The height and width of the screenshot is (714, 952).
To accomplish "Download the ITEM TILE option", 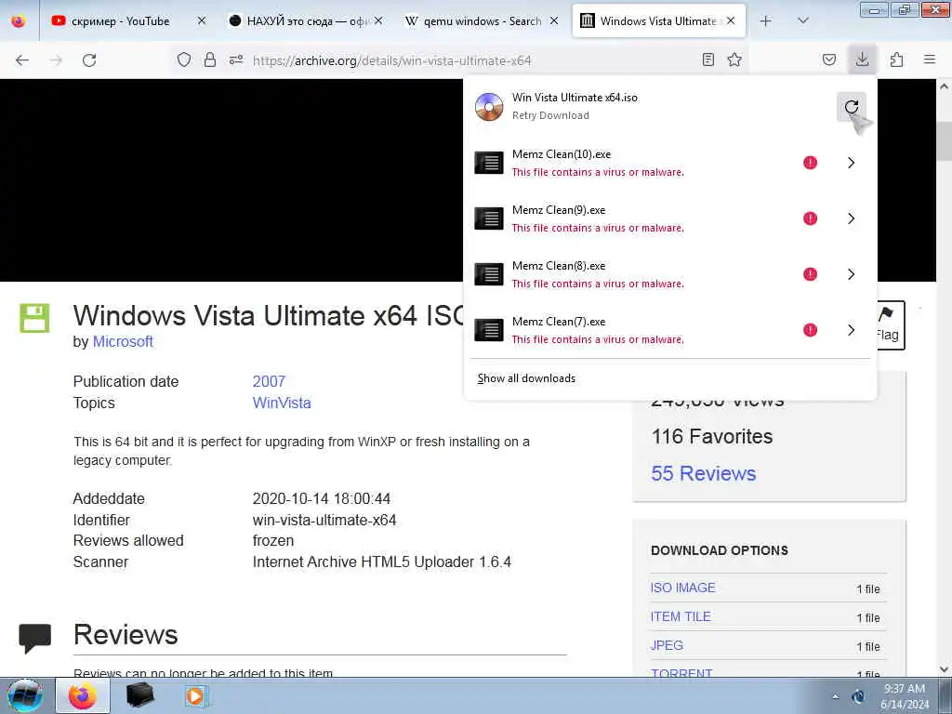I will [681, 617].
